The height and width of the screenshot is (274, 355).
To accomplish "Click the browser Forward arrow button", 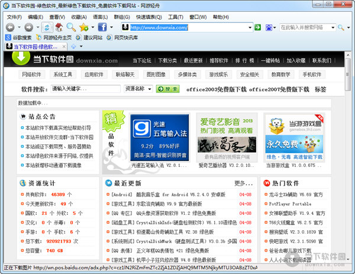I will tap(29, 27).
